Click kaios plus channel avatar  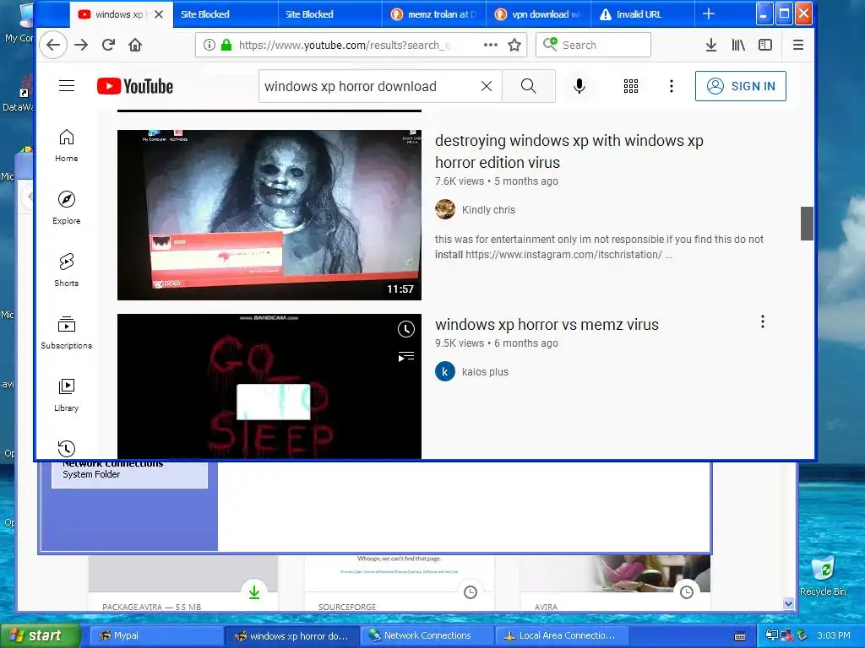tap(444, 371)
